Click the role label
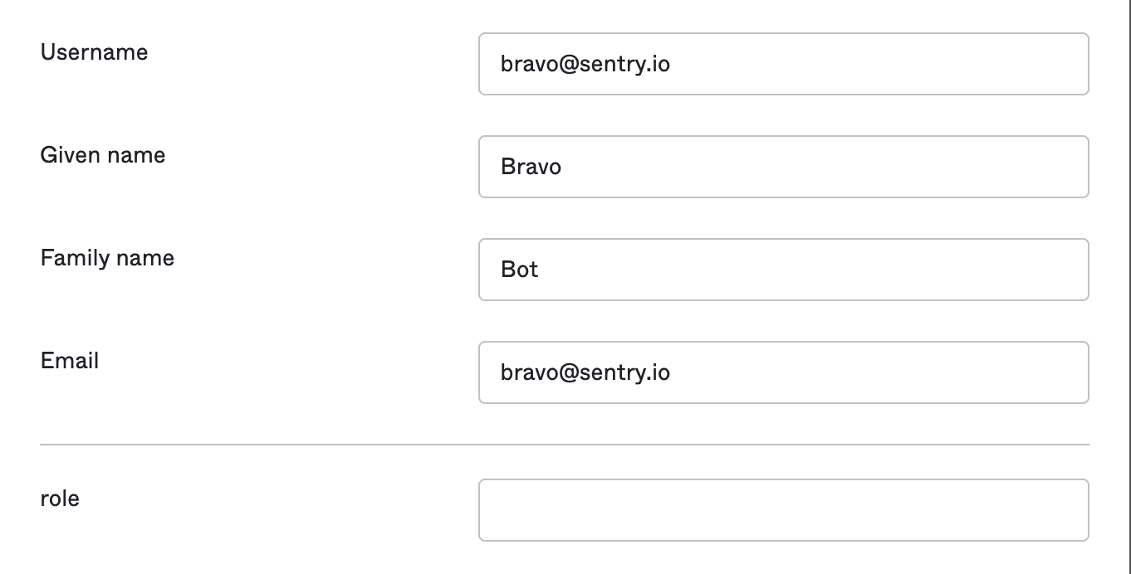The width and height of the screenshot is (1131, 574). click(58, 498)
